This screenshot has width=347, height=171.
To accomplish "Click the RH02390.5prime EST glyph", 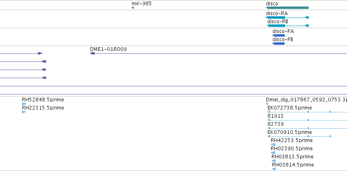I will (273, 153).
